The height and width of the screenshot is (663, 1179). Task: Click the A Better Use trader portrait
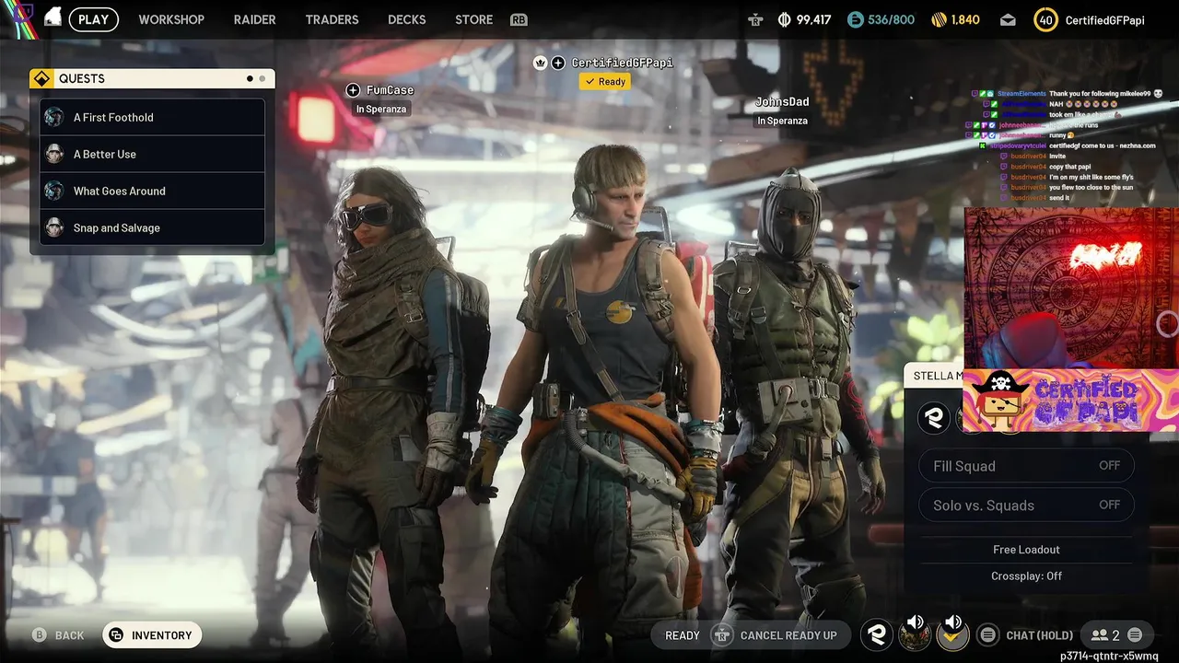(x=54, y=154)
